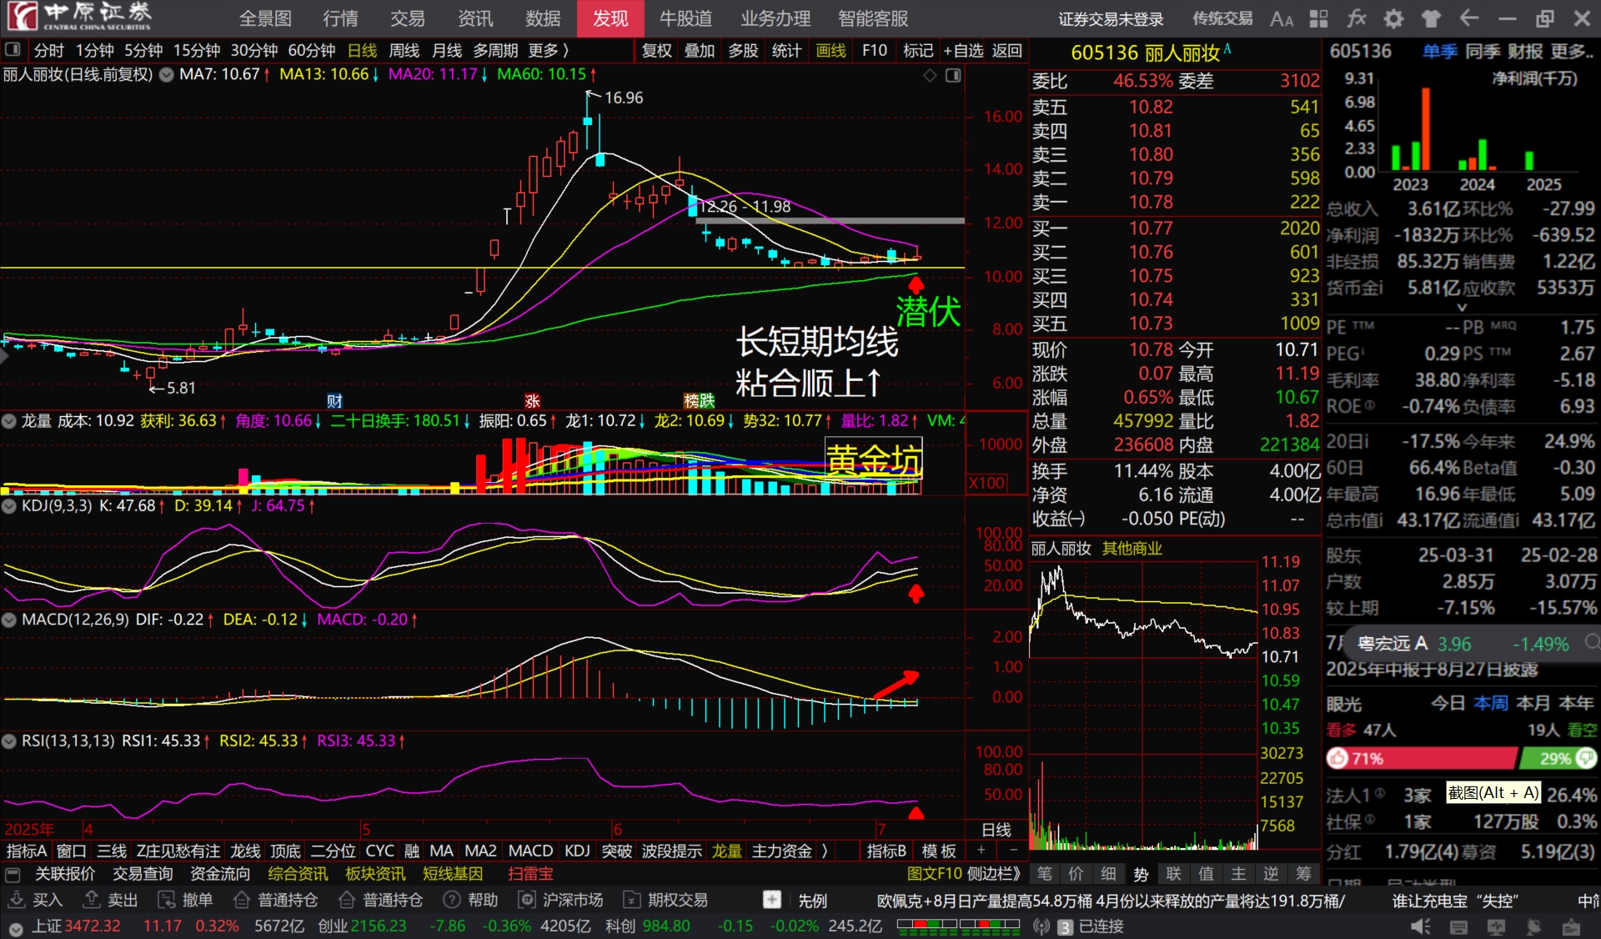Image resolution: width=1601 pixels, height=939 pixels.
Task: Expand 更多.. financial report options
Action: coord(1572,52)
